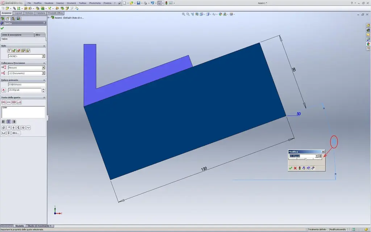The image size is (371, 232).
Task: Click the inspection dimension icon in Testo della quota
Action: (x=14, y=102)
